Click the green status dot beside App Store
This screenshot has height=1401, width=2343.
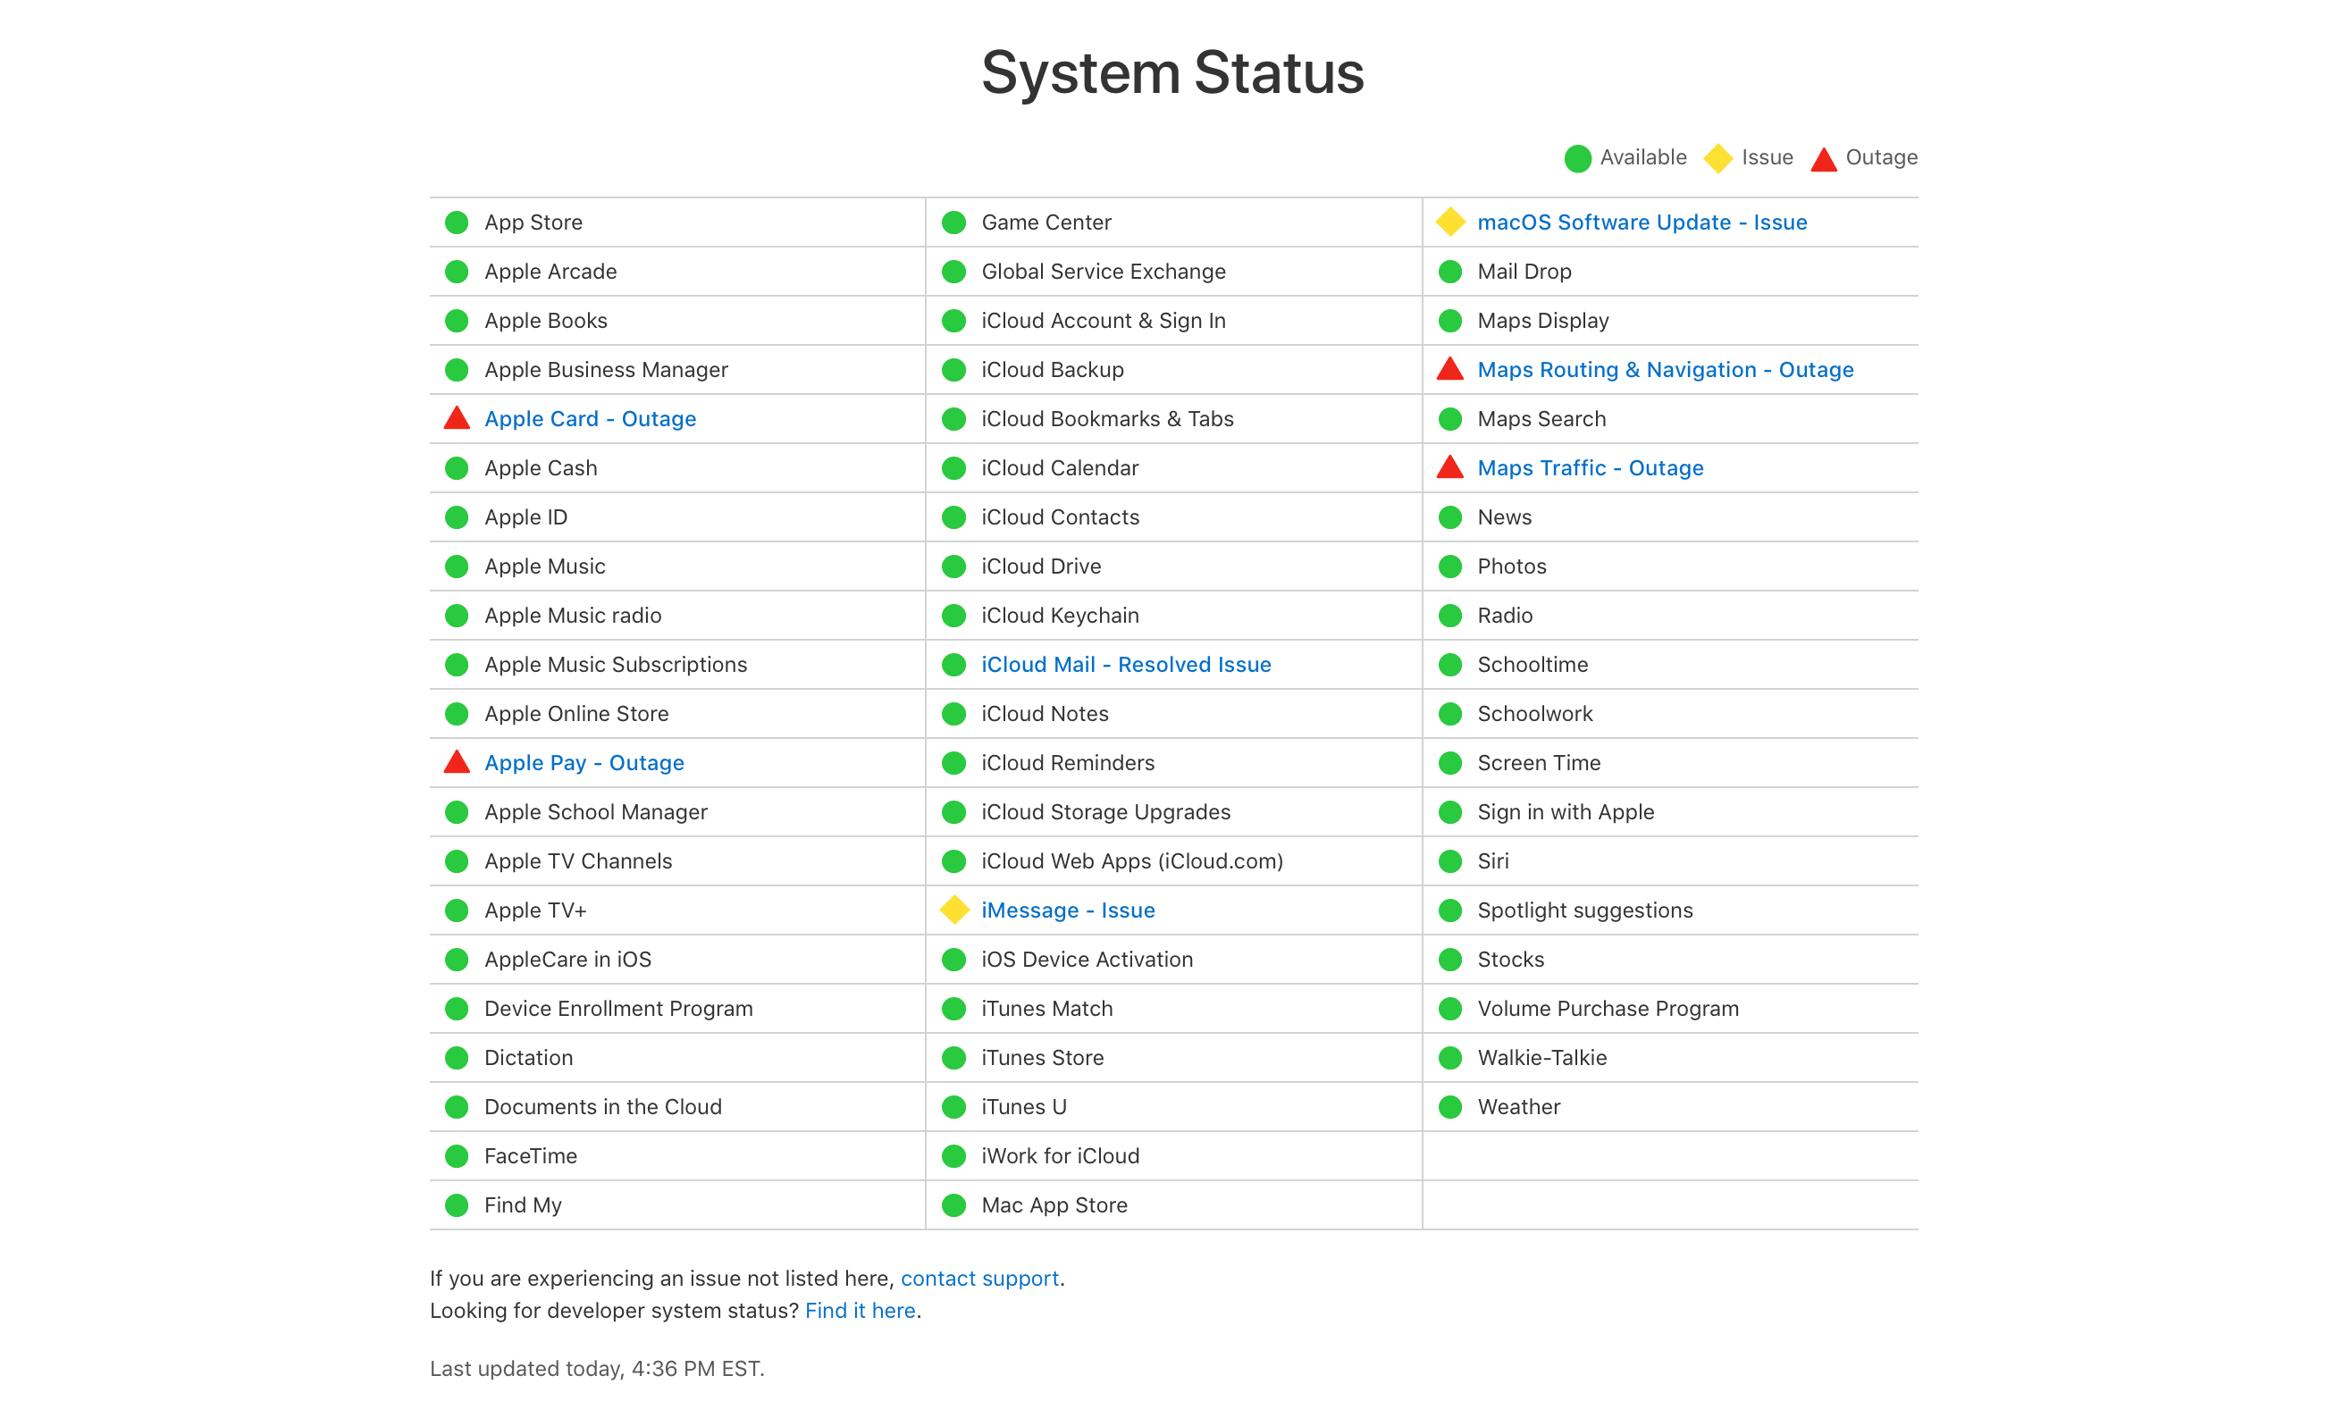tap(457, 222)
